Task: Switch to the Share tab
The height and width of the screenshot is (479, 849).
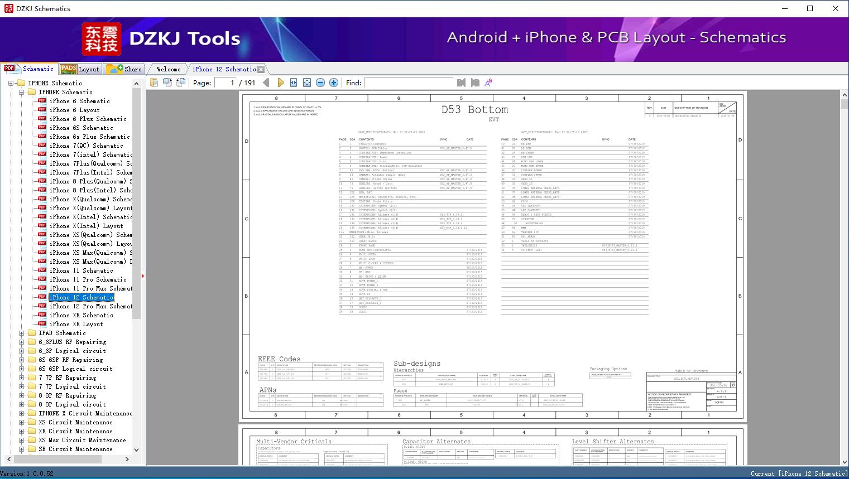Action: point(125,69)
